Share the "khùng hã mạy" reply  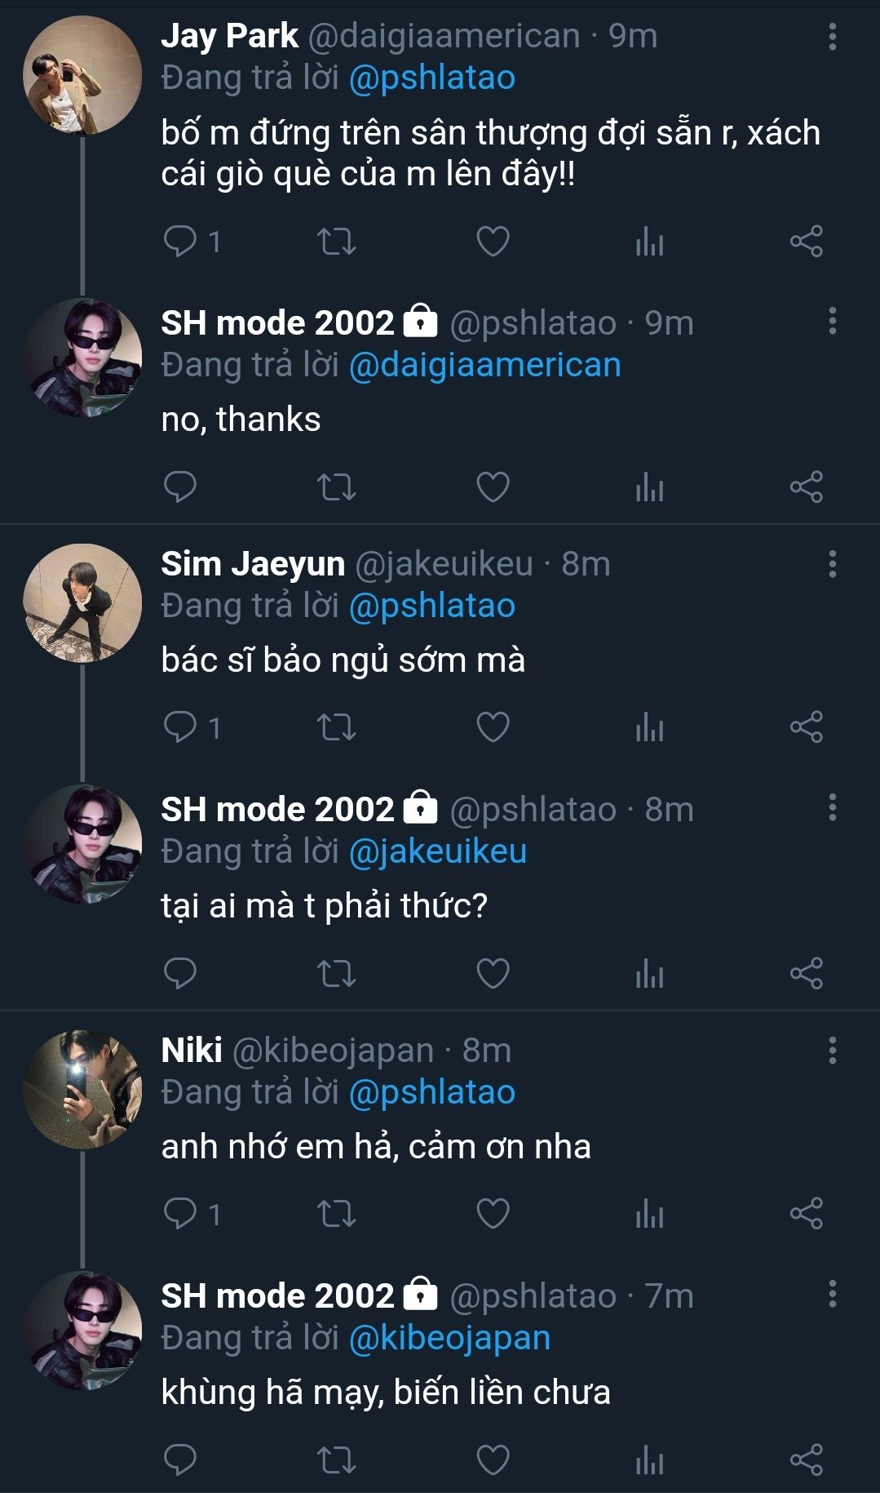806,1460
